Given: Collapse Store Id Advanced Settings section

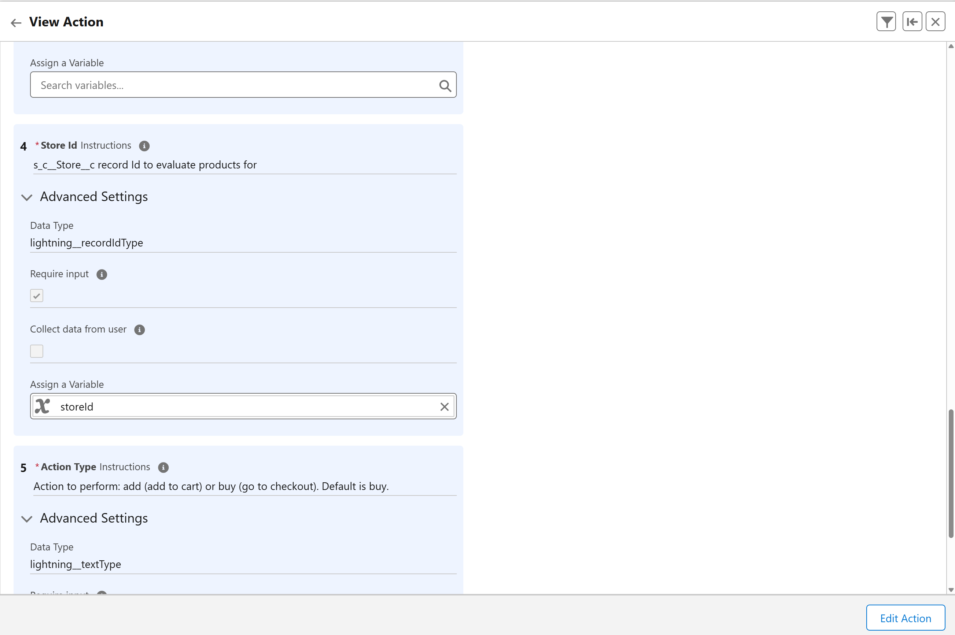Looking at the screenshot, I should point(27,197).
